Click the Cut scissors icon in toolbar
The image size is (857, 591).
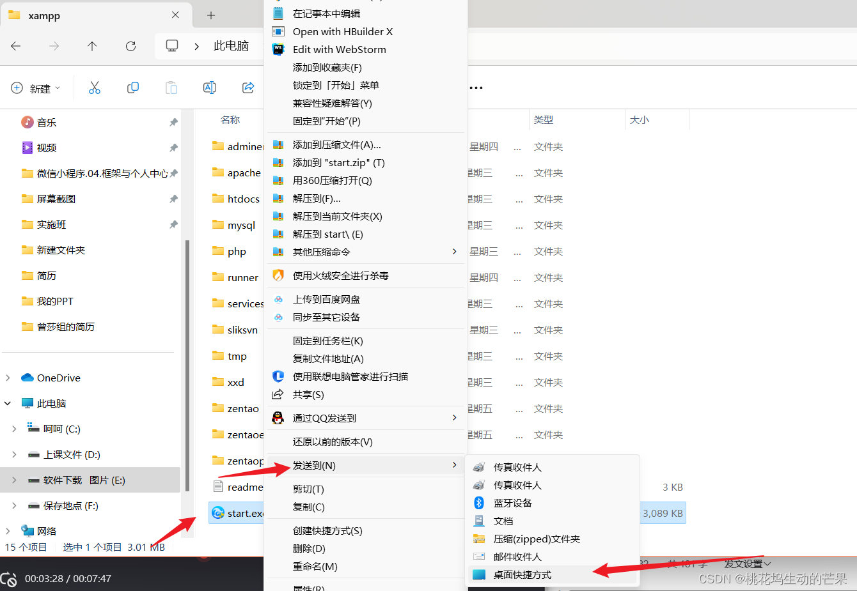[95, 88]
